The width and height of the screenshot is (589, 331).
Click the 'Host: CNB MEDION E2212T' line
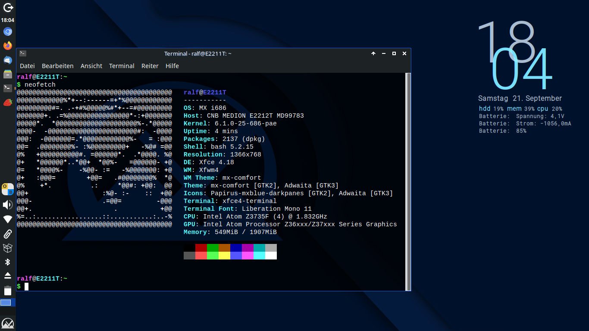click(x=244, y=116)
